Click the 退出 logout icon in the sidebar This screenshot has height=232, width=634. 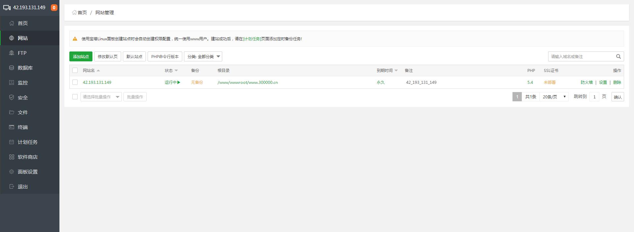(x=12, y=186)
